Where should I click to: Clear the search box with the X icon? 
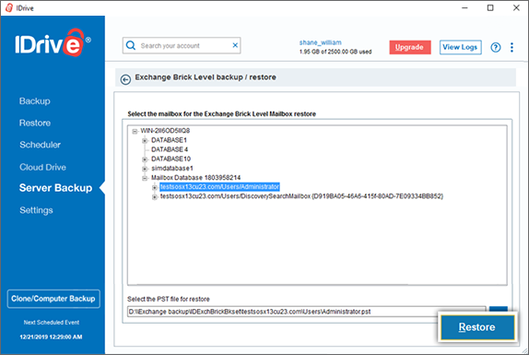pyautogui.click(x=235, y=45)
